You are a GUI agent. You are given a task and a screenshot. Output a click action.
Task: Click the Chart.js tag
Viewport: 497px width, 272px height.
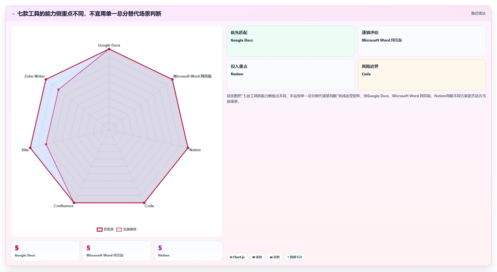pos(237,257)
